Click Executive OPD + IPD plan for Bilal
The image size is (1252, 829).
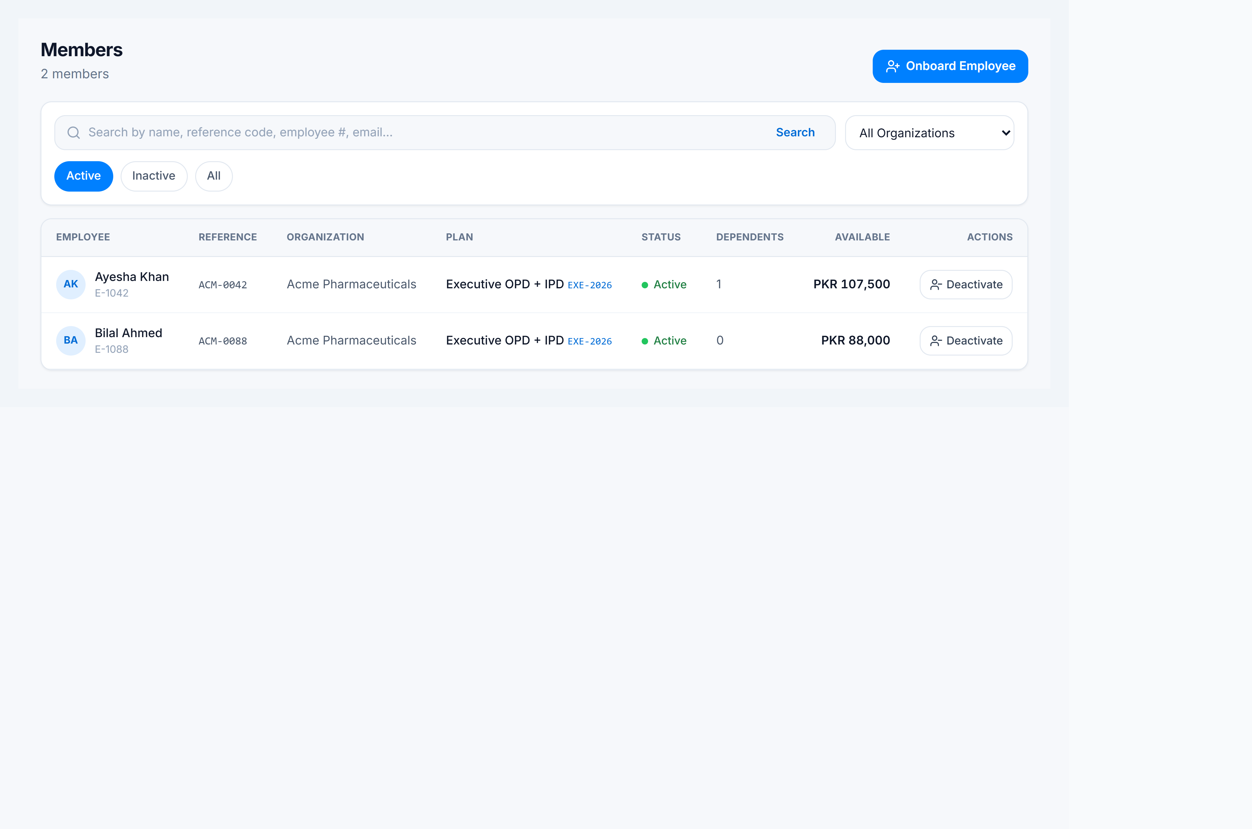tap(504, 341)
